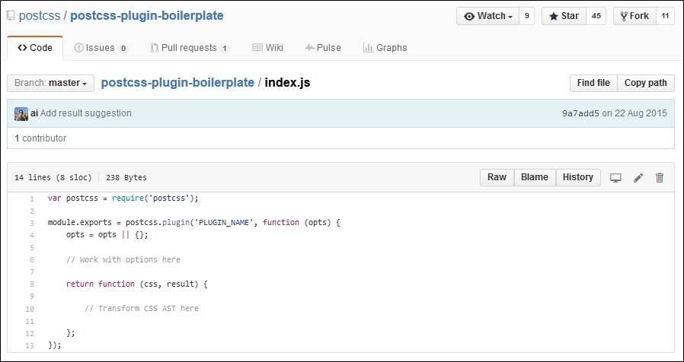Select line number 13
The height and width of the screenshot is (362, 684).
pos(30,346)
